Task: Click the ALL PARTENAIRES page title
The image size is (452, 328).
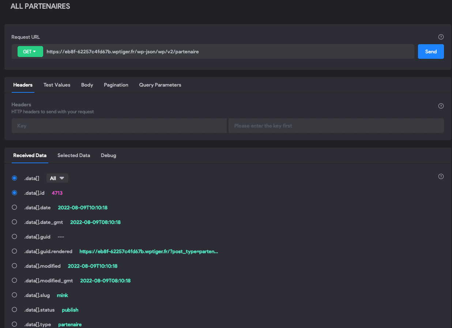Action: [40, 6]
